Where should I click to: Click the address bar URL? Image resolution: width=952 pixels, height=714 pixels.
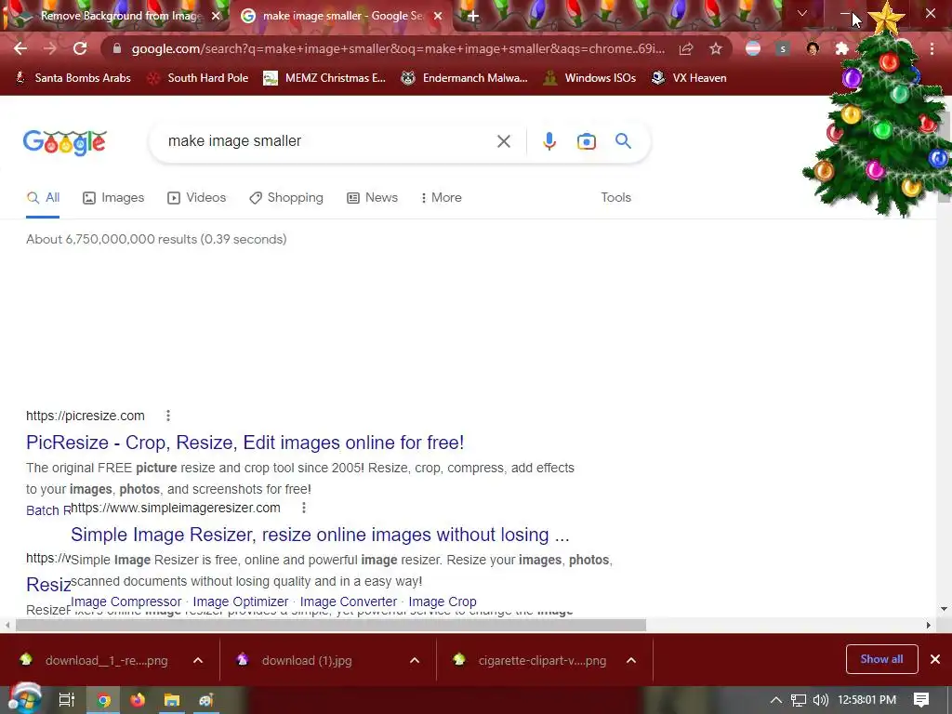click(398, 48)
